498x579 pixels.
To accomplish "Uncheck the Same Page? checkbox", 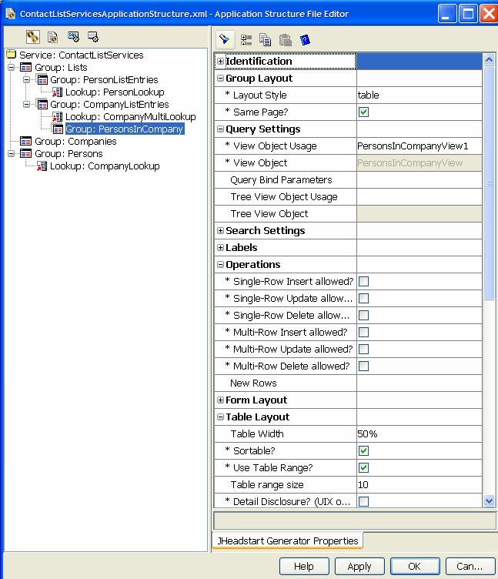I will (364, 112).
